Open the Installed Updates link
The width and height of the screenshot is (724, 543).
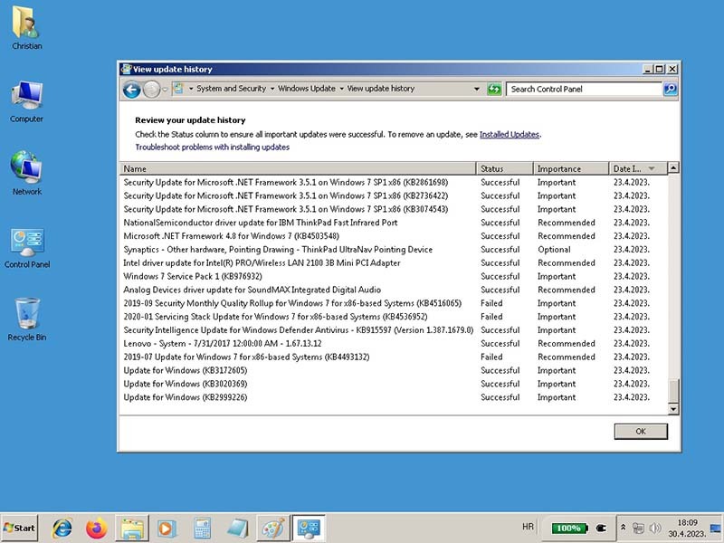509,134
